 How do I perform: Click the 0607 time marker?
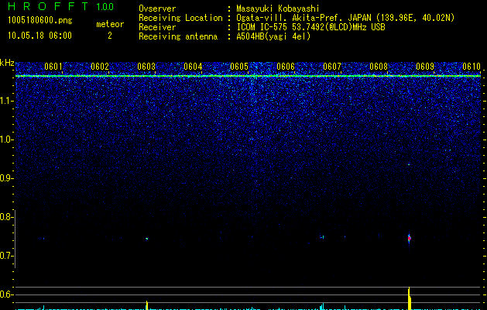point(332,67)
